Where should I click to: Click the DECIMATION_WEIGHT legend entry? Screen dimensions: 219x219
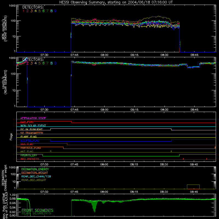click(x=35, y=173)
